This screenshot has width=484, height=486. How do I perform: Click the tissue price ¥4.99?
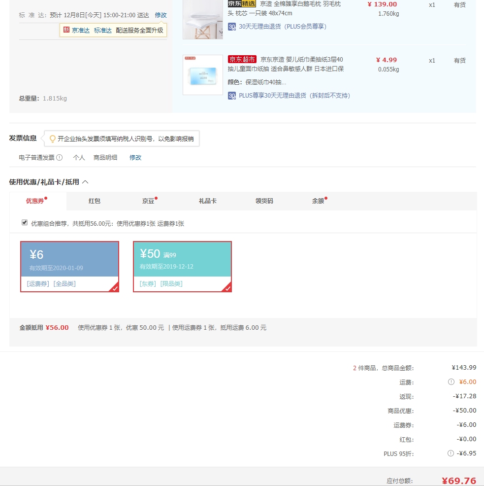[387, 60]
